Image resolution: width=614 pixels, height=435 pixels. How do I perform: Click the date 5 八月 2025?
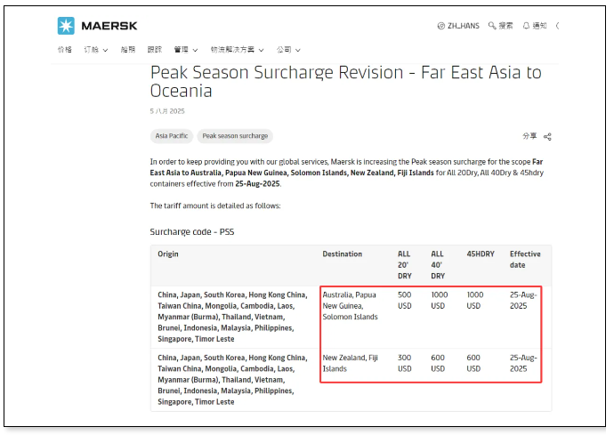click(167, 111)
